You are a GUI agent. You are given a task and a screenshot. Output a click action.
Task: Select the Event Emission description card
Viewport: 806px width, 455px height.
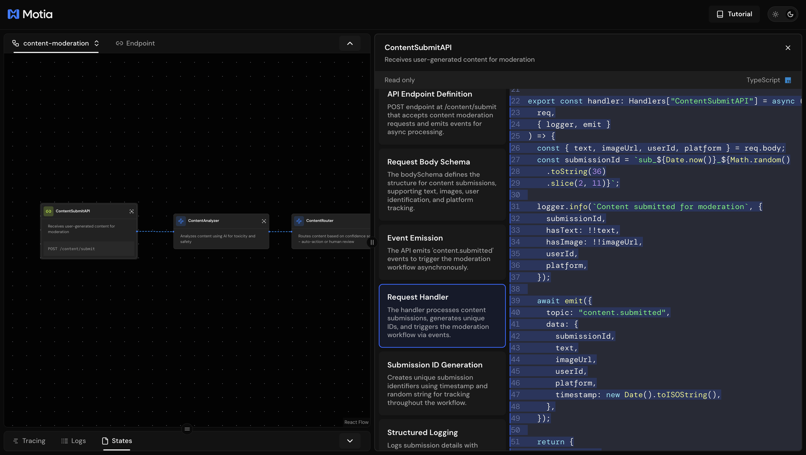tap(442, 252)
